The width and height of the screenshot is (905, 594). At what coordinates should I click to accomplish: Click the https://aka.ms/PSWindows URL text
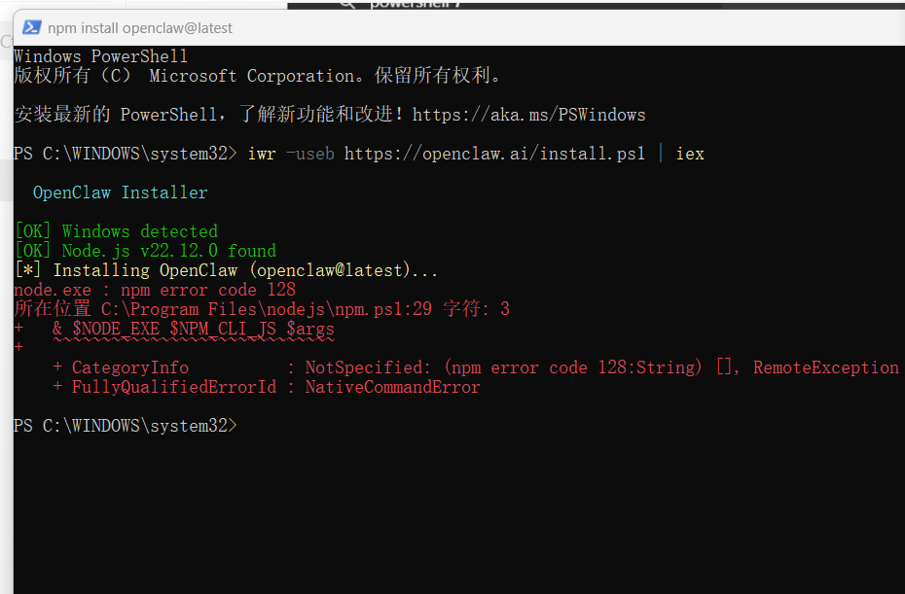point(528,115)
